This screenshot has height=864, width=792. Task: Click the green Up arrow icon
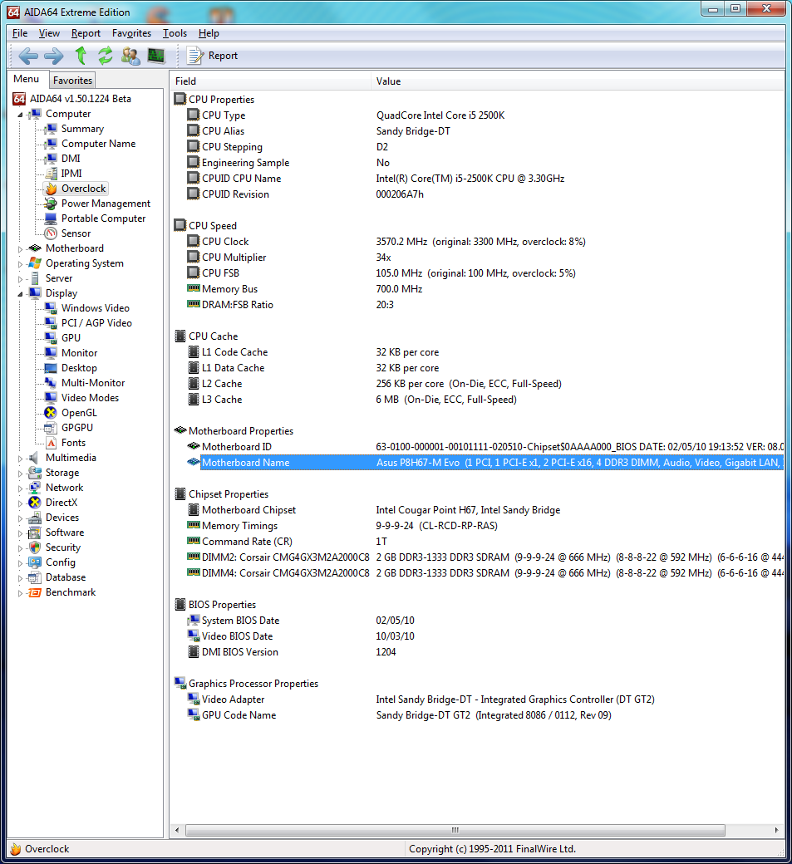pos(81,56)
